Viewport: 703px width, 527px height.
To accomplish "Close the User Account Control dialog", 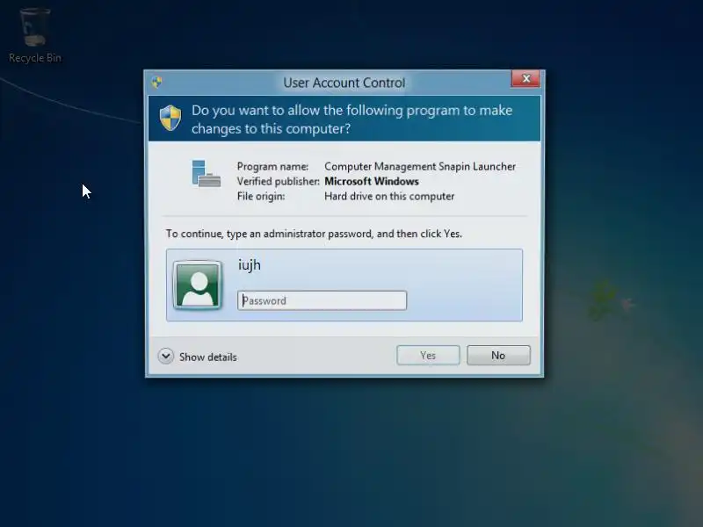I will coord(525,79).
